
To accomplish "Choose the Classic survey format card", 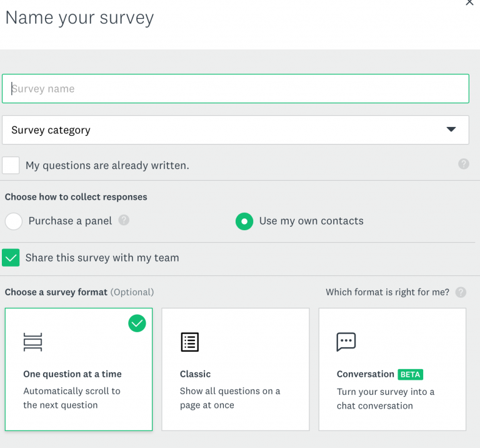I will (236, 369).
